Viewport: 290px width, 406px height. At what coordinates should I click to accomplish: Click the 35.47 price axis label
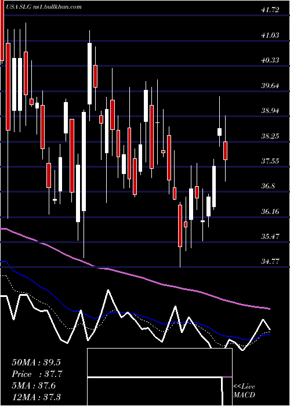pyautogui.click(x=270, y=237)
